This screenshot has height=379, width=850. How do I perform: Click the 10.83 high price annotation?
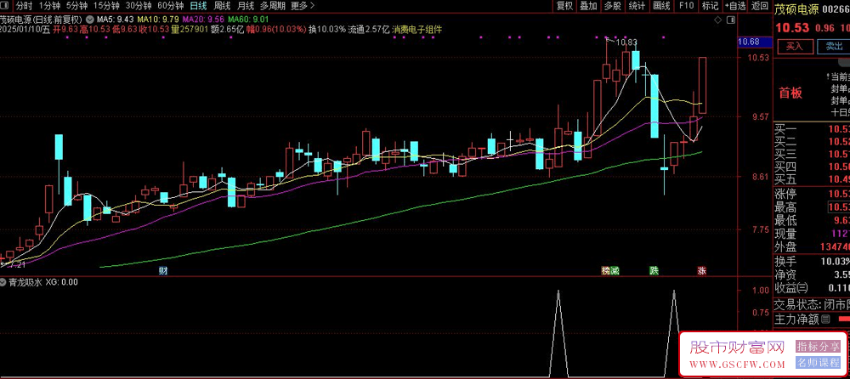(626, 42)
